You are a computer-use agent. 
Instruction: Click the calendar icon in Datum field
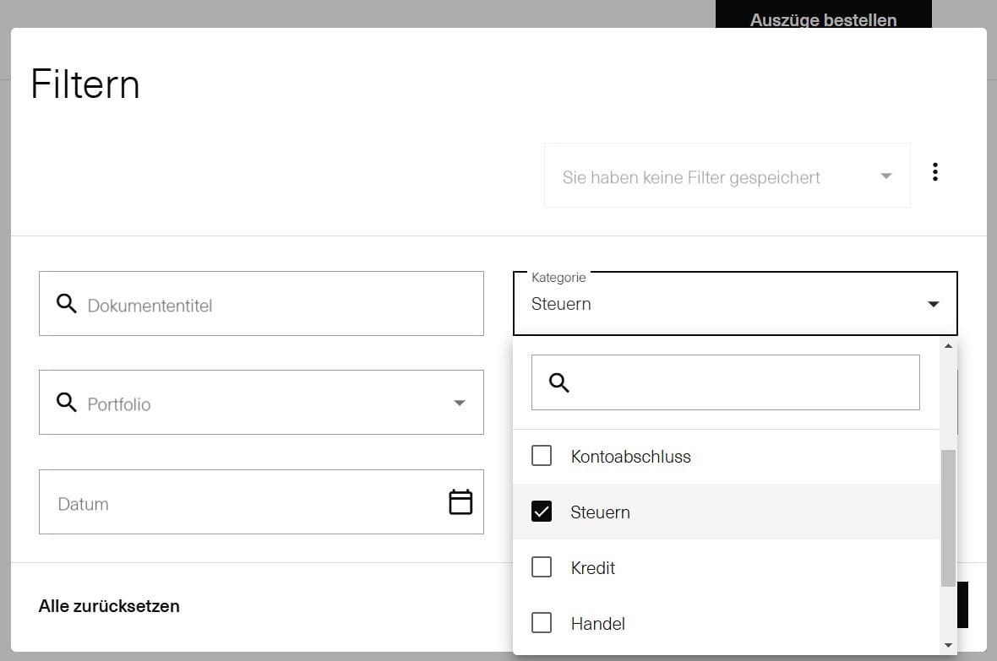pos(460,502)
